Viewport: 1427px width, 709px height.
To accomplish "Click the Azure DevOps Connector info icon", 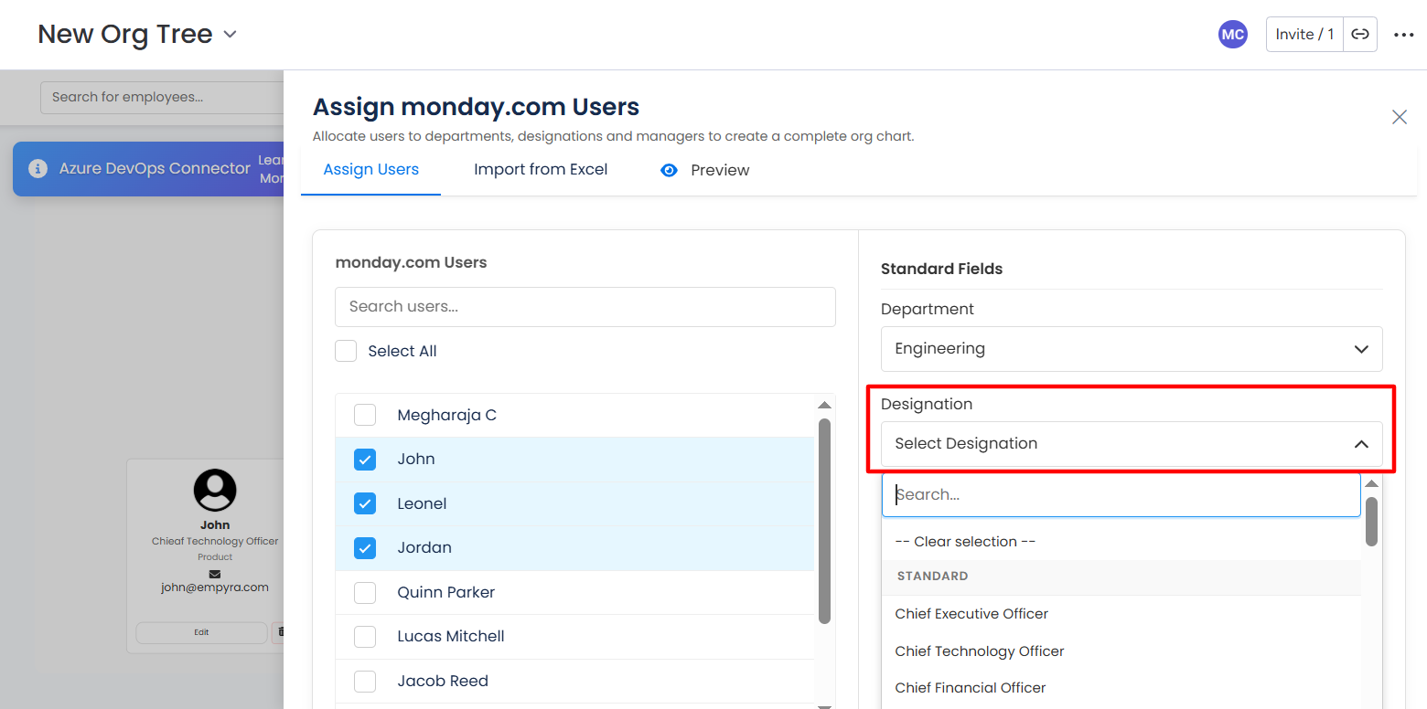I will click(38, 168).
